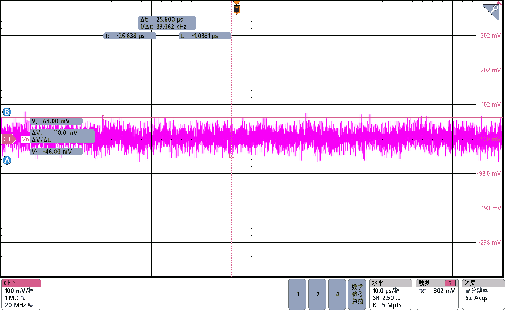Click the rising/falling trigger slope icon

click(x=423, y=291)
